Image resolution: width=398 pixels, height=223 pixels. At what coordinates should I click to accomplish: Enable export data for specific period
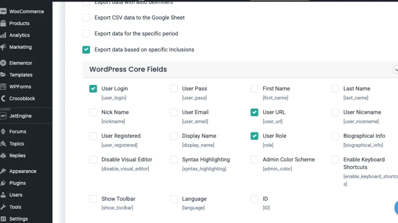click(x=86, y=34)
